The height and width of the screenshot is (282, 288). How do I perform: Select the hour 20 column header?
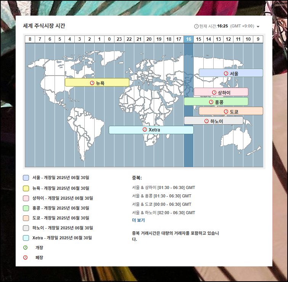coord(149,39)
